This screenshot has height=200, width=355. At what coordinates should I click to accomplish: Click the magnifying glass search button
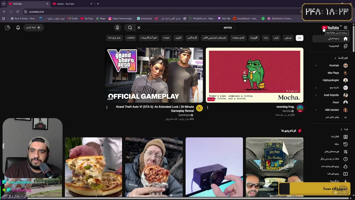tap(130, 27)
